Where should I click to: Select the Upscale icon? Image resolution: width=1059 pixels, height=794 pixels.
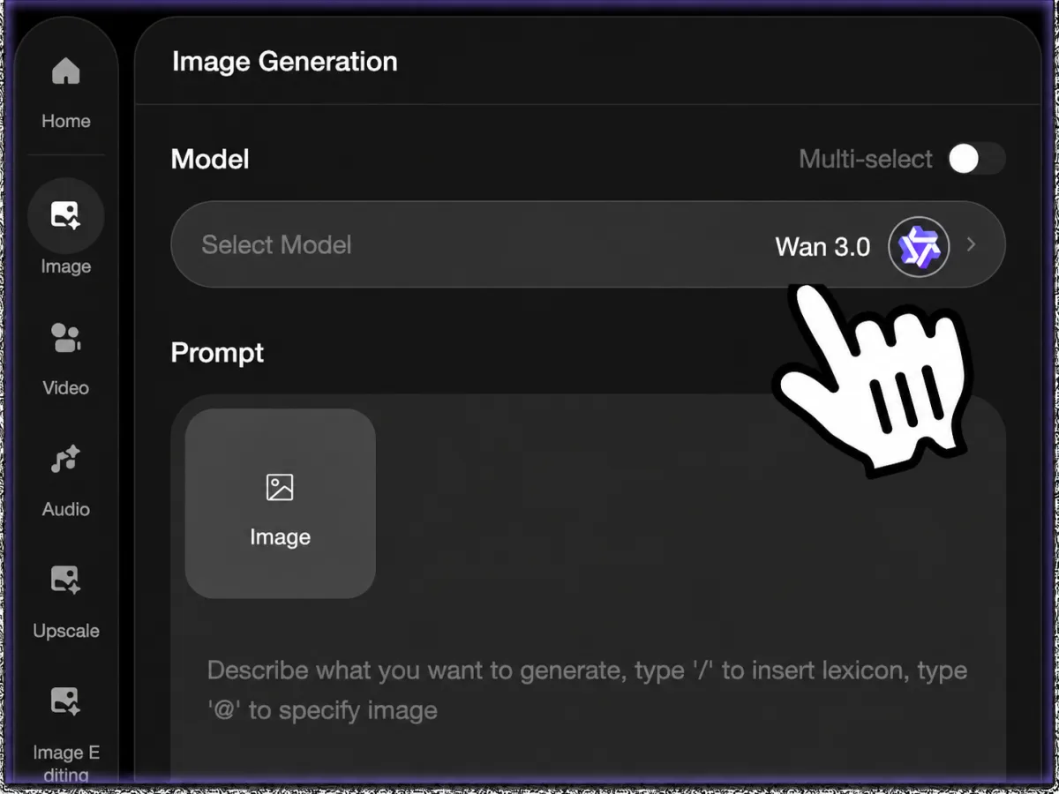tap(66, 580)
